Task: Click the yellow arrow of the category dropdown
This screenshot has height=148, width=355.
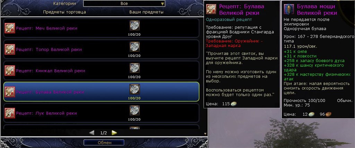Action: 162,4
